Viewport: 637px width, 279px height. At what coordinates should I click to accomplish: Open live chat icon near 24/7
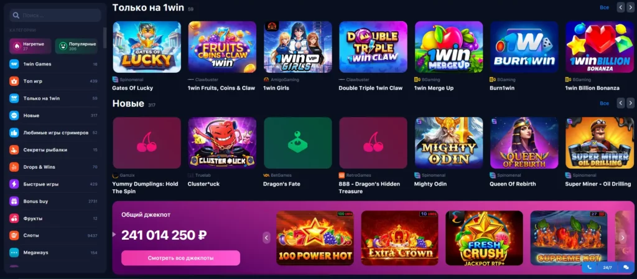(x=626, y=267)
